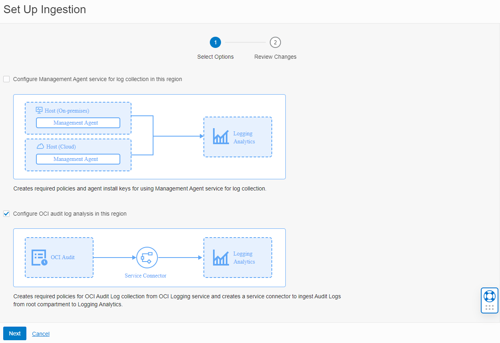This screenshot has width=500, height=343.
Task: Click the 'OCI Audit' label
Action: point(63,257)
